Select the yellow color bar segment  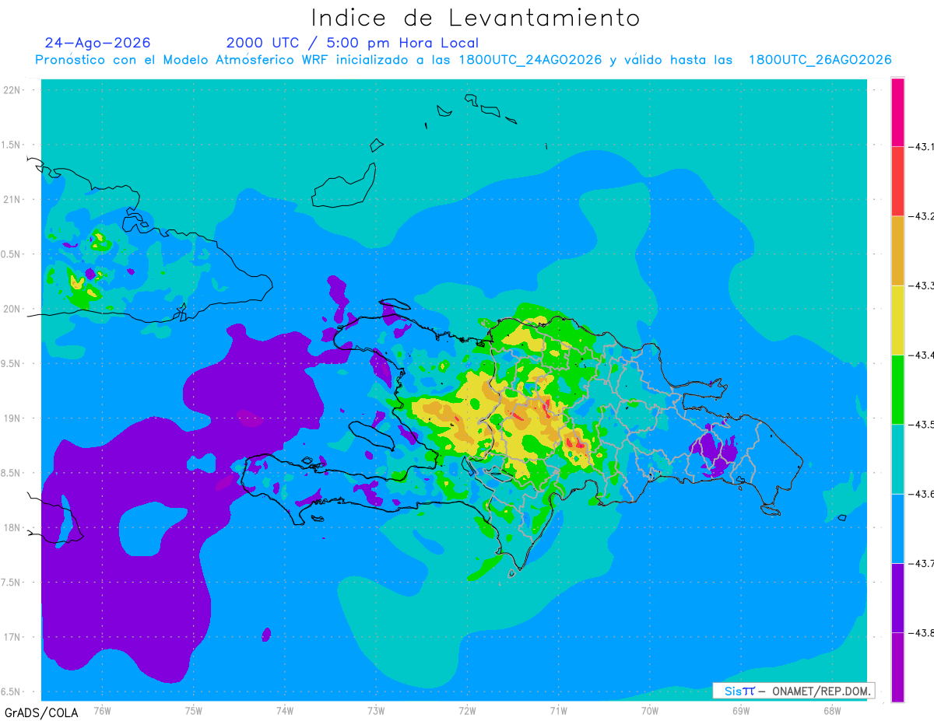click(x=897, y=320)
